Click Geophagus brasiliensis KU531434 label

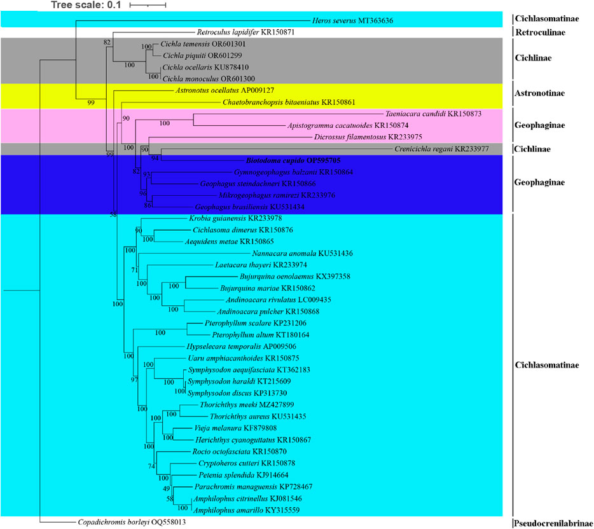[249, 207]
